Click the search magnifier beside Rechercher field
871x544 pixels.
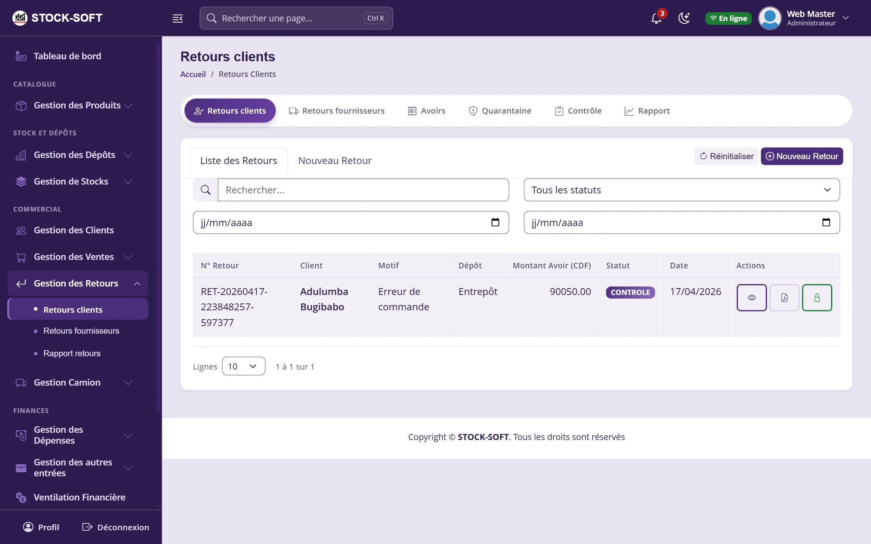click(206, 190)
